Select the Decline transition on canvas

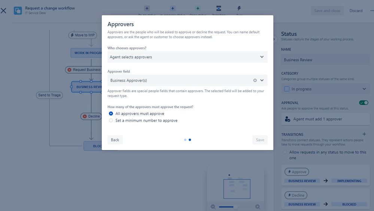(x=91, y=116)
